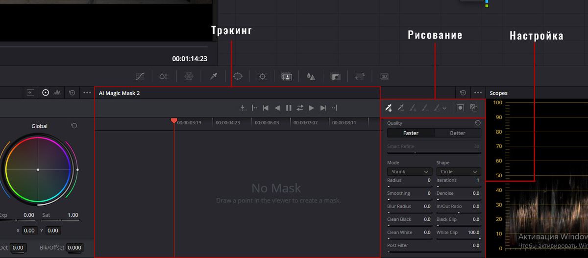
Task: Click the last dots-bracket range icon
Action: coord(334,108)
